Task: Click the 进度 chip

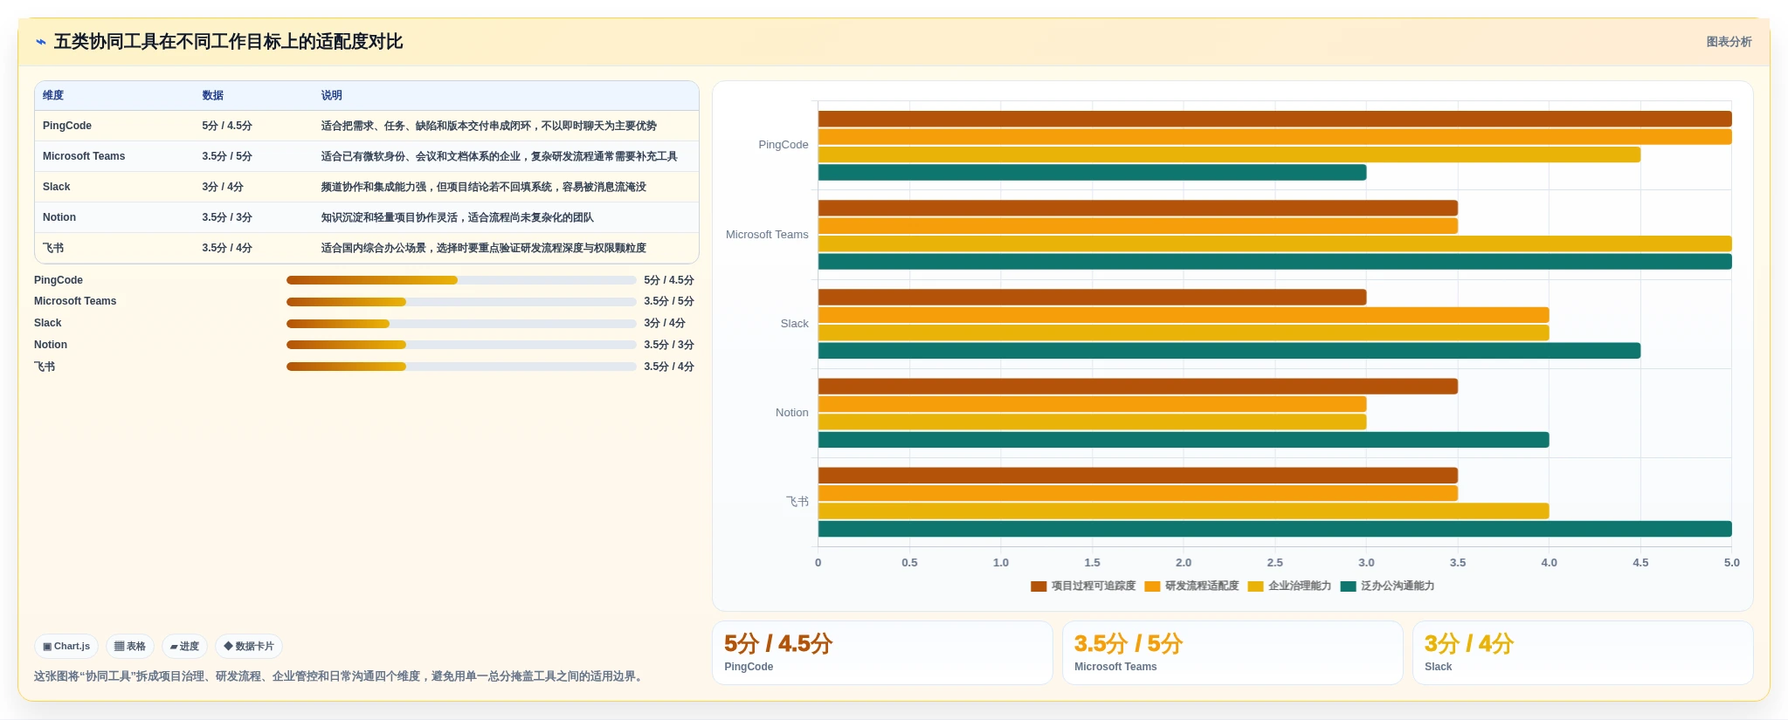Action: (x=184, y=647)
